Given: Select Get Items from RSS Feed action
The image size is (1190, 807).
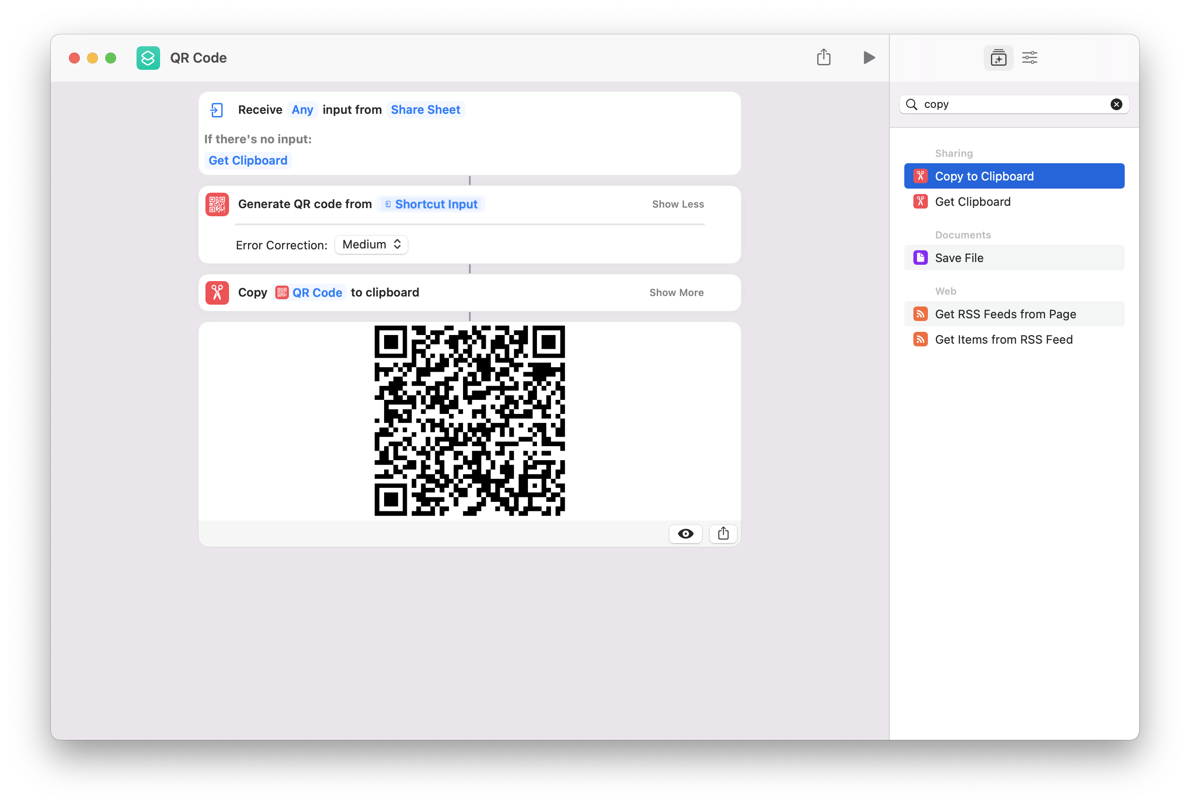Looking at the screenshot, I should point(1014,340).
